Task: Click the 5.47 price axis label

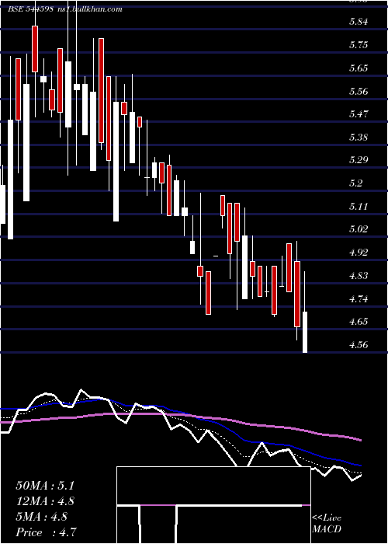Action: tap(359, 114)
